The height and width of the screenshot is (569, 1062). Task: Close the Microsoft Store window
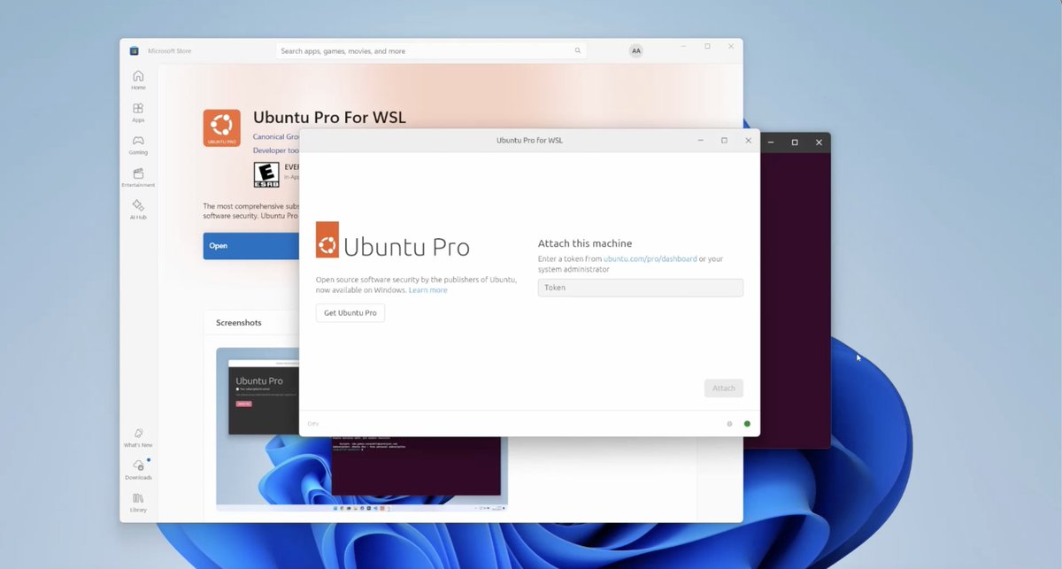pyautogui.click(x=731, y=46)
